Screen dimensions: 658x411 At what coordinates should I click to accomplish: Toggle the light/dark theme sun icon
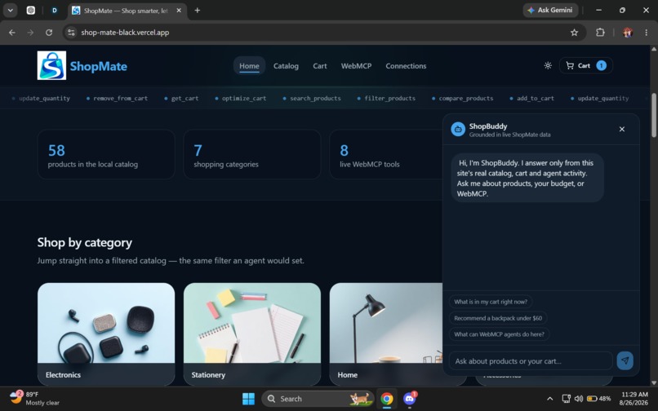point(548,65)
